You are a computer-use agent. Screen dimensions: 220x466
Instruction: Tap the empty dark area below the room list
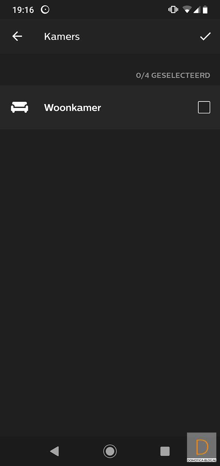(x=110, y=280)
